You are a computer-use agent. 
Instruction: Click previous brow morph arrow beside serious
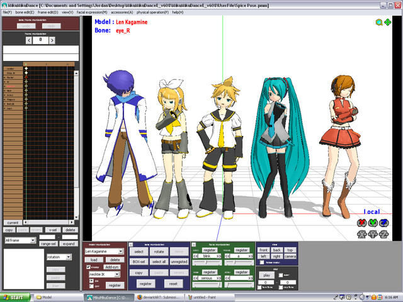pos(196,278)
